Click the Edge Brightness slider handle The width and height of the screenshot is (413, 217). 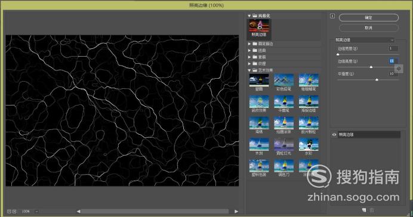371,67
